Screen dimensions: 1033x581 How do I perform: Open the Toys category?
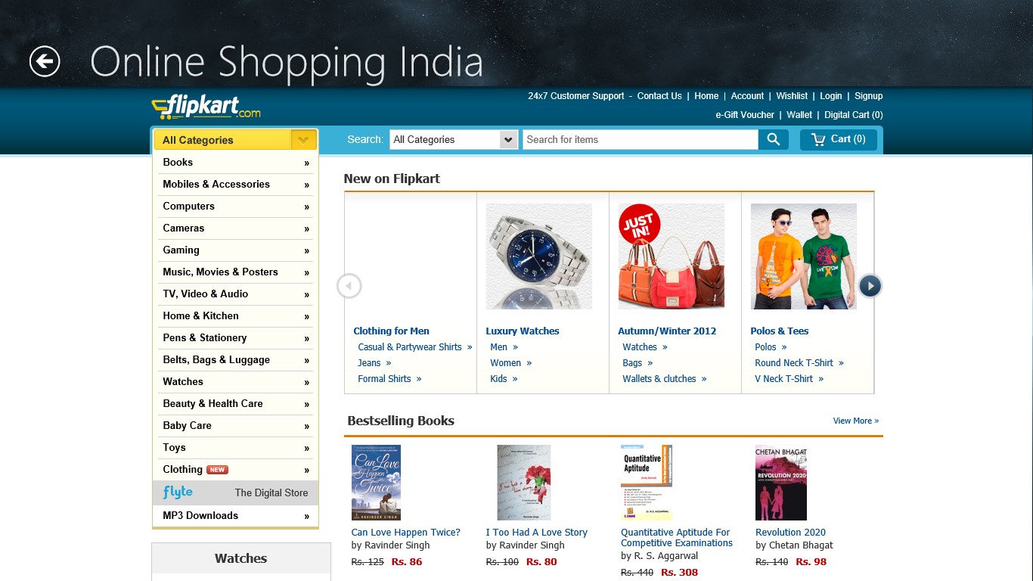pos(235,448)
